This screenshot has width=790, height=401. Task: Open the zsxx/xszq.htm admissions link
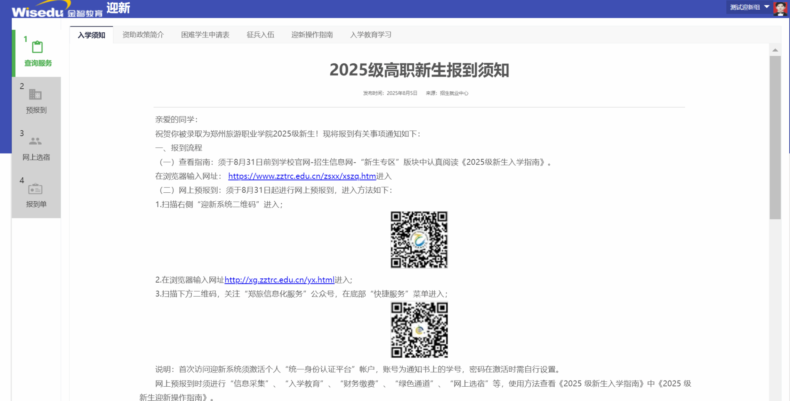tap(302, 176)
